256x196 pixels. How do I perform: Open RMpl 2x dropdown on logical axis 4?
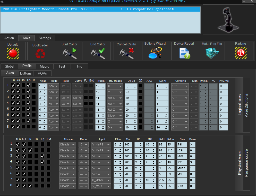point(65,104)
